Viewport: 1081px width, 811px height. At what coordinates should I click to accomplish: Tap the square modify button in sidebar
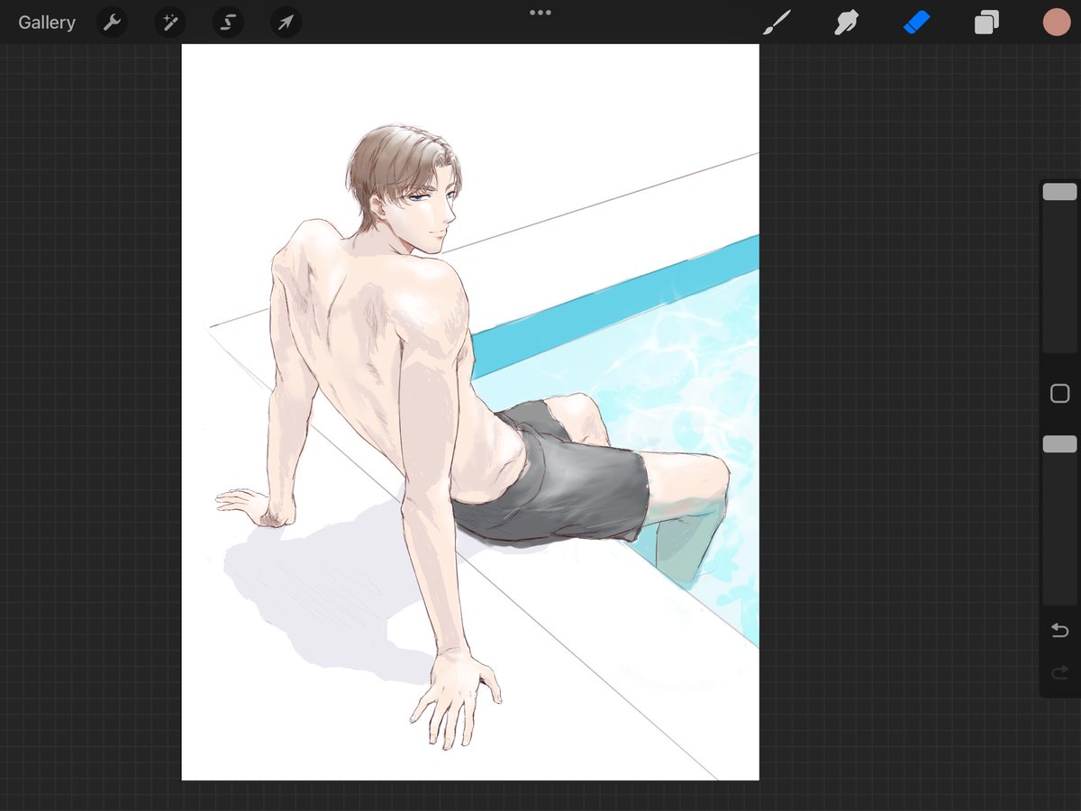1060,394
